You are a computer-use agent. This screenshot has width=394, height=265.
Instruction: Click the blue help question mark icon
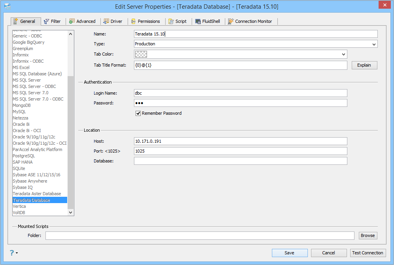12,253
